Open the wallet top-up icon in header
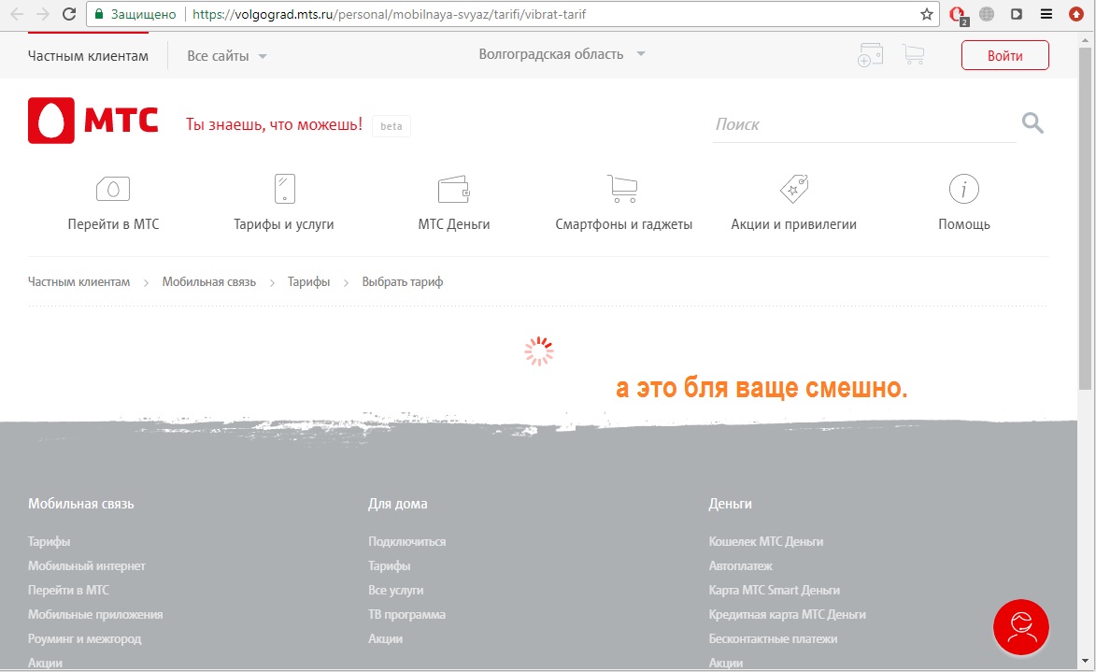This screenshot has height=672, width=1096. pyautogui.click(x=870, y=54)
